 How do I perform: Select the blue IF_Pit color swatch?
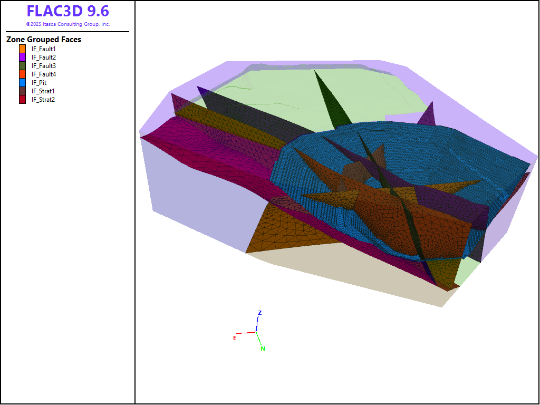pos(22,83)
